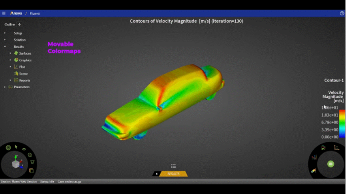Select Surfaces in the outline
Viewport: 346px width, 194px height.
point(25,54)
